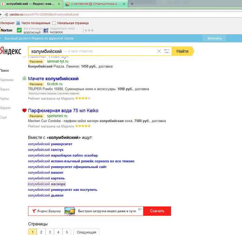Viewport: 242px width, 235px height.
Task: Click the four-star rating under 6cotok.ru
Action: [x=83, y=98]
